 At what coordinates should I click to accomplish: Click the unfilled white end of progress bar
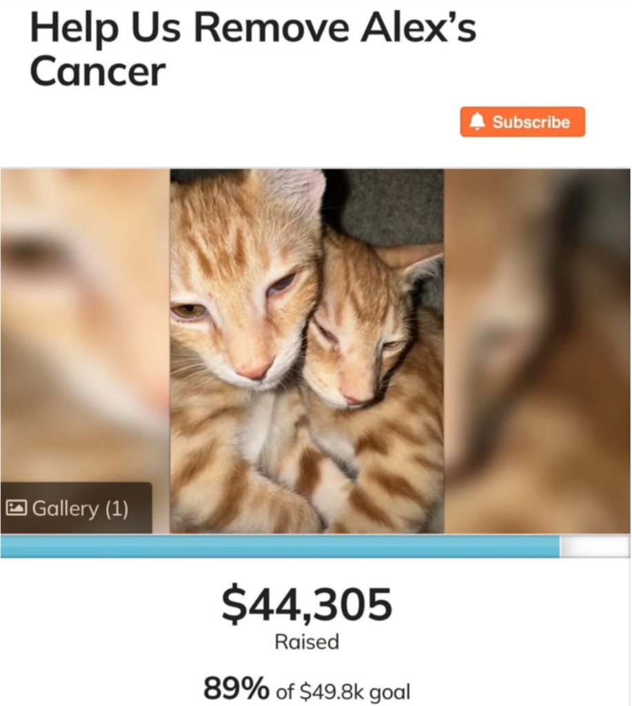(x=595, y=546)
